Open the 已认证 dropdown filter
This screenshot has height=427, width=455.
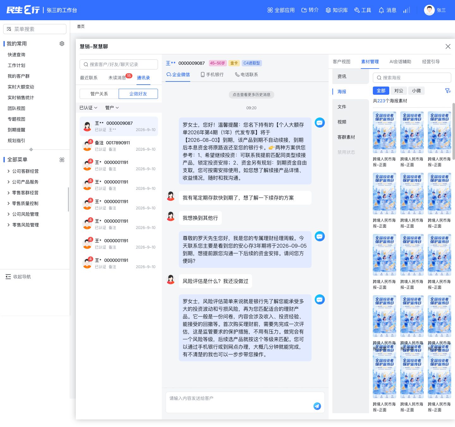point(88,108)
